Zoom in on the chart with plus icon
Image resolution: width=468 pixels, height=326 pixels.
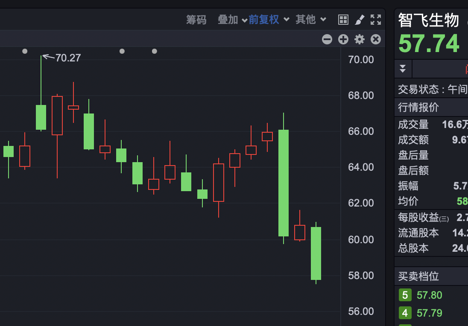pyautogui.click(x=343, y=39)
